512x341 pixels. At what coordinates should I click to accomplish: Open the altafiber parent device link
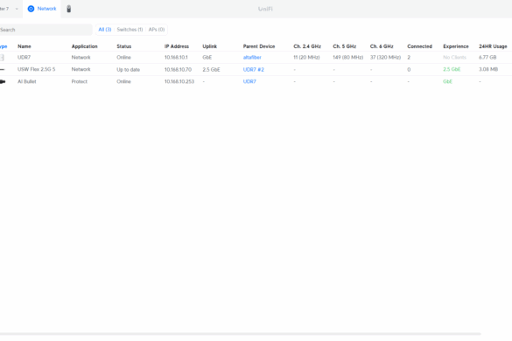pos(252,58)
